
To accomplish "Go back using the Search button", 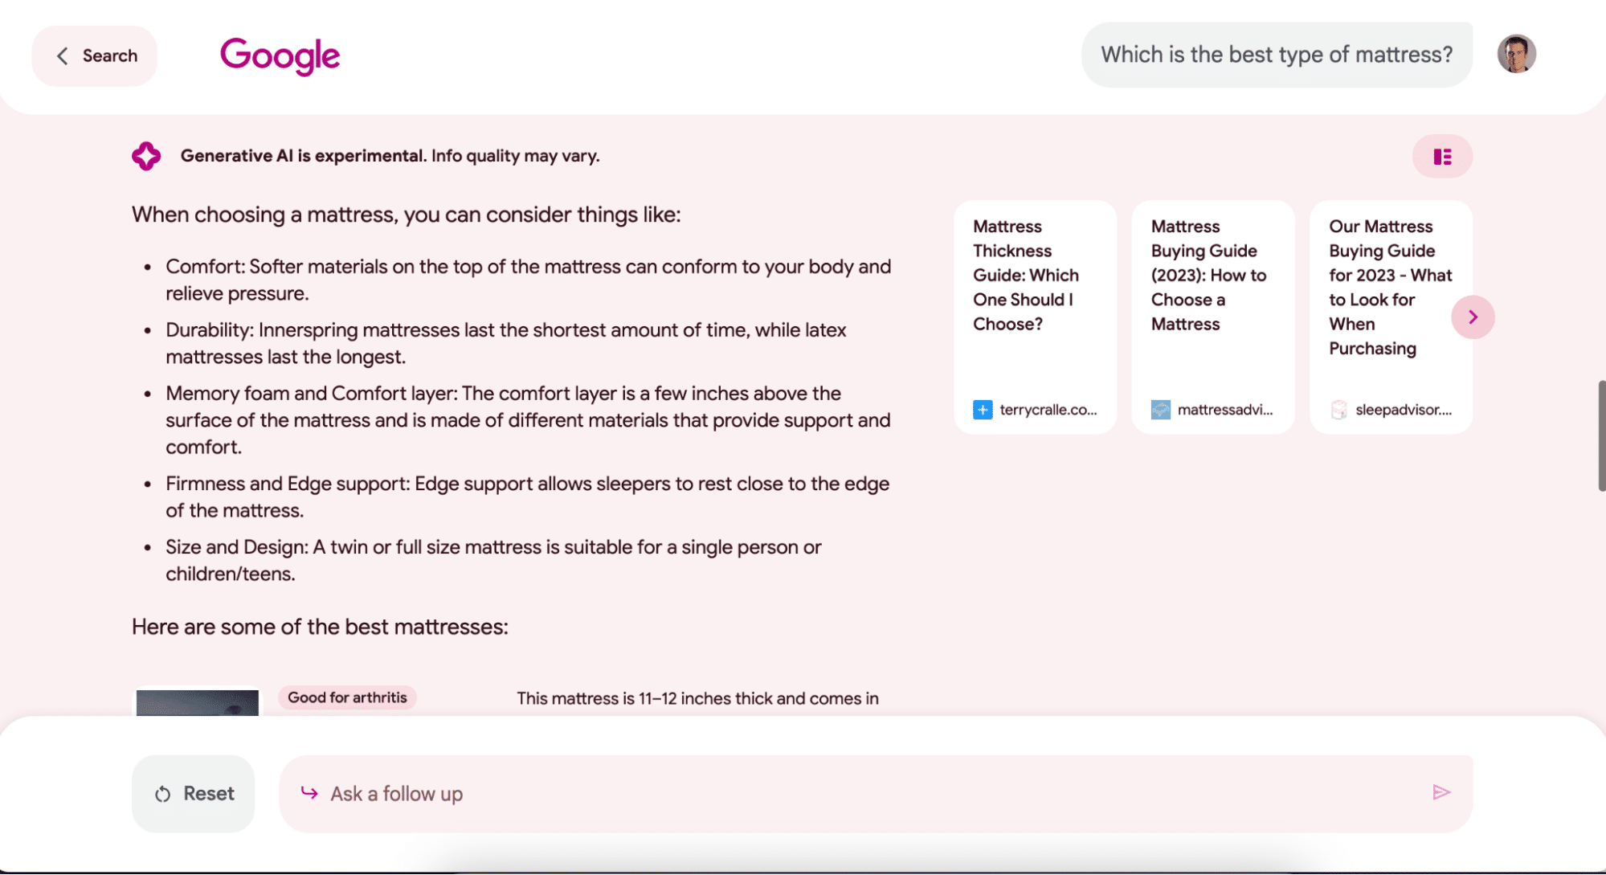I will coord(95,56).
